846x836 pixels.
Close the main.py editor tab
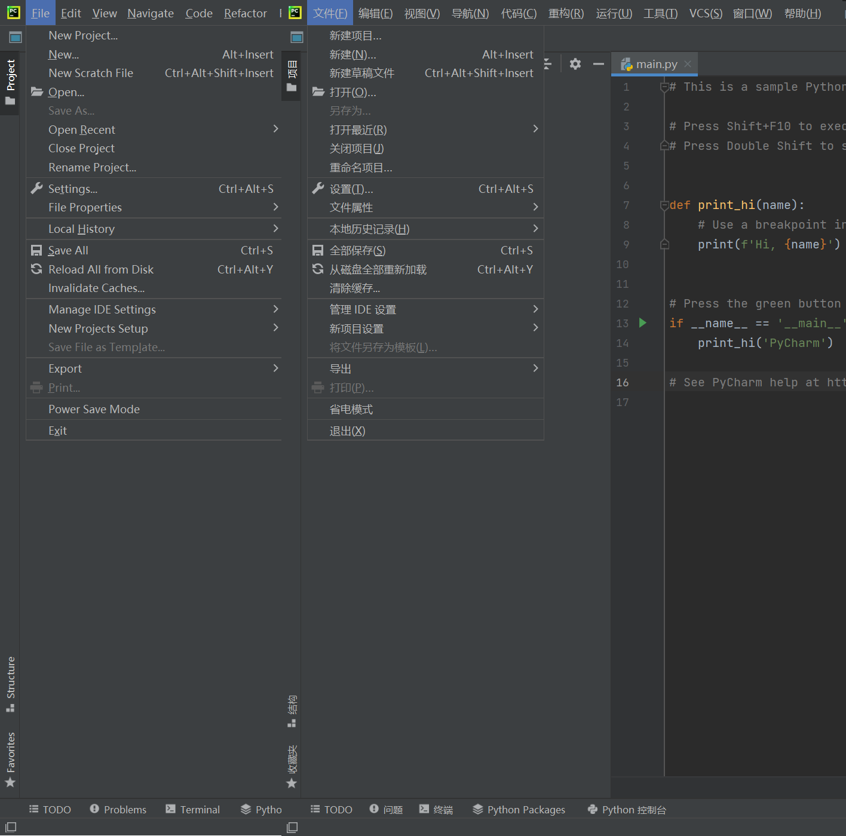[x=688, y=64]
